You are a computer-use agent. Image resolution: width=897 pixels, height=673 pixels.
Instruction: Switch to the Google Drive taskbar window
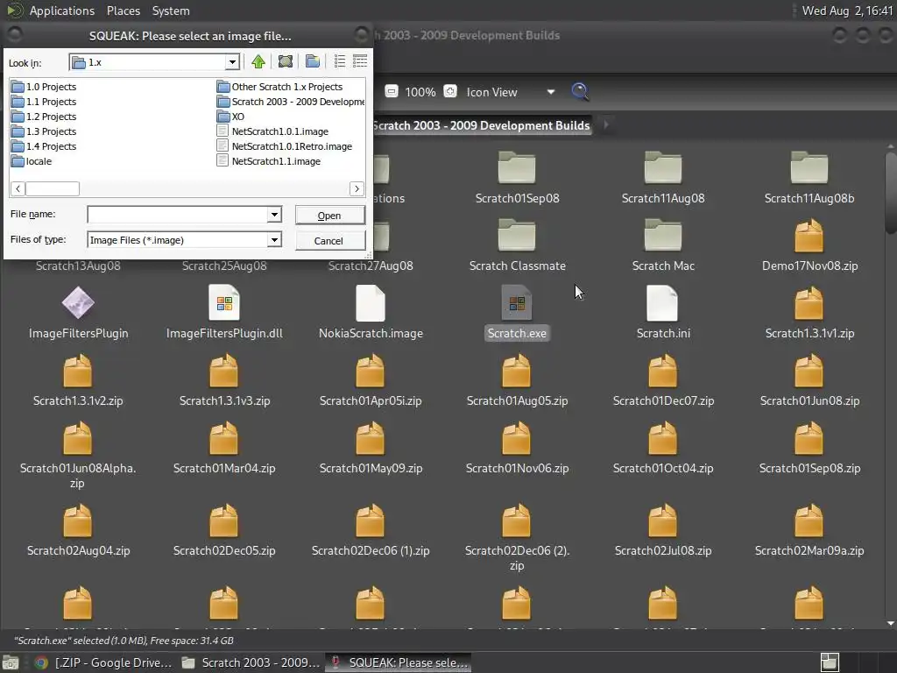(103, 662)
